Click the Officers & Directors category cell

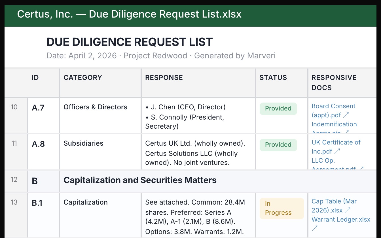[x=100, y=116]
